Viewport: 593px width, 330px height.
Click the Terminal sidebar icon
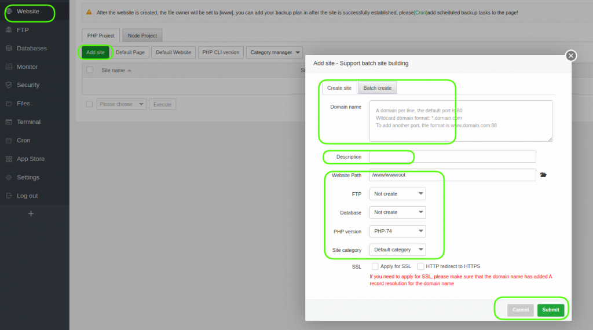pos(9,122)
